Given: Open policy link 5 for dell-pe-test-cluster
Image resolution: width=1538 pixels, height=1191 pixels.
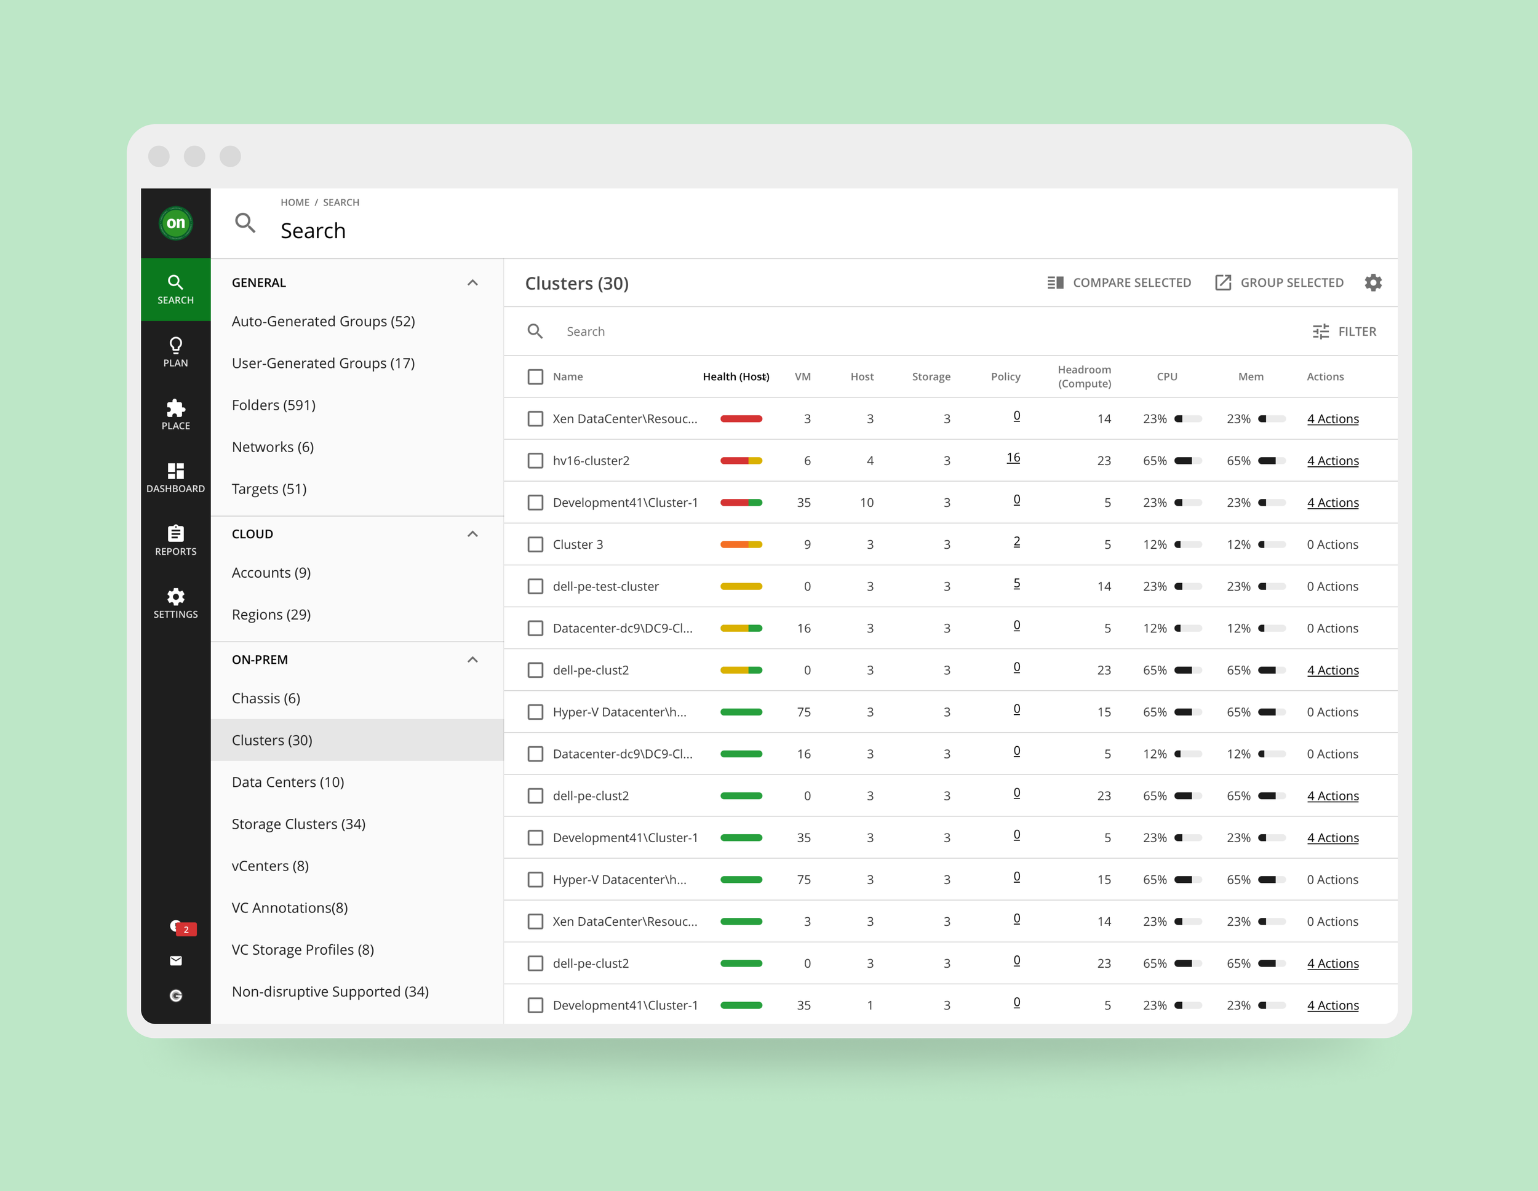Looking at the screenshot, I should click(1016, 583).
